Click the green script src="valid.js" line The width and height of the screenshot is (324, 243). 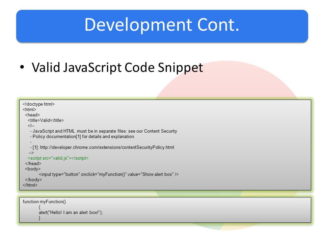58,158
